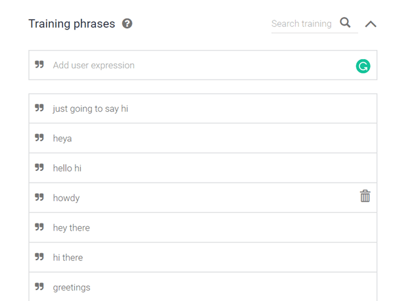Select the 'hi there' training phrase
Screen dimensions: 412x301
pos(68,258)
